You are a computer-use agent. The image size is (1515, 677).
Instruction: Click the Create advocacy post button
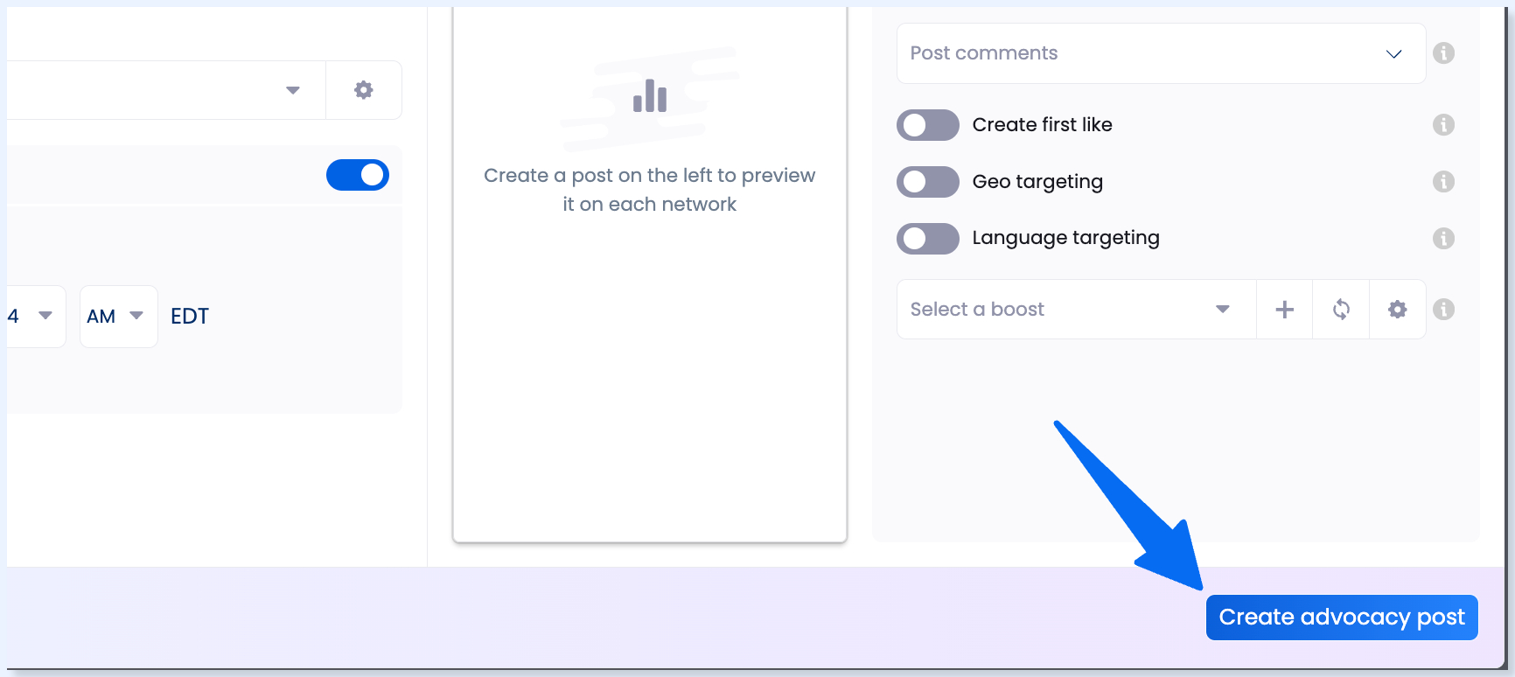point(1342,618)
